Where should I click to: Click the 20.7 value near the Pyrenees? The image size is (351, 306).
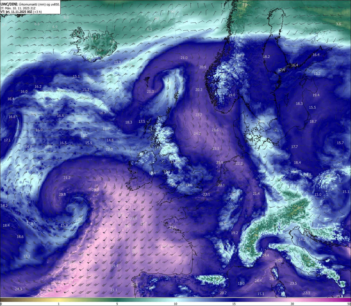click(x=223, y=293)
